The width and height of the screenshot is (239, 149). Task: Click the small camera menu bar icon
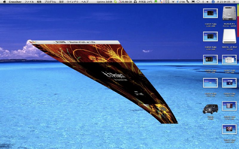173,2
